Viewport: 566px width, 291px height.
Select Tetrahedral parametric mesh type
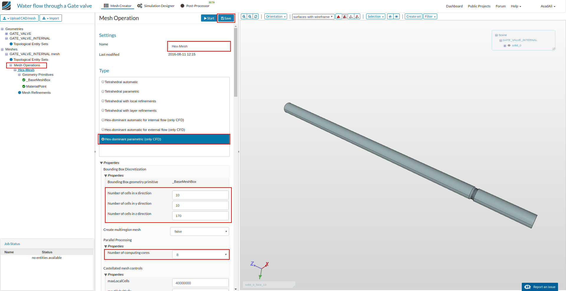click(x=103, y=91)
